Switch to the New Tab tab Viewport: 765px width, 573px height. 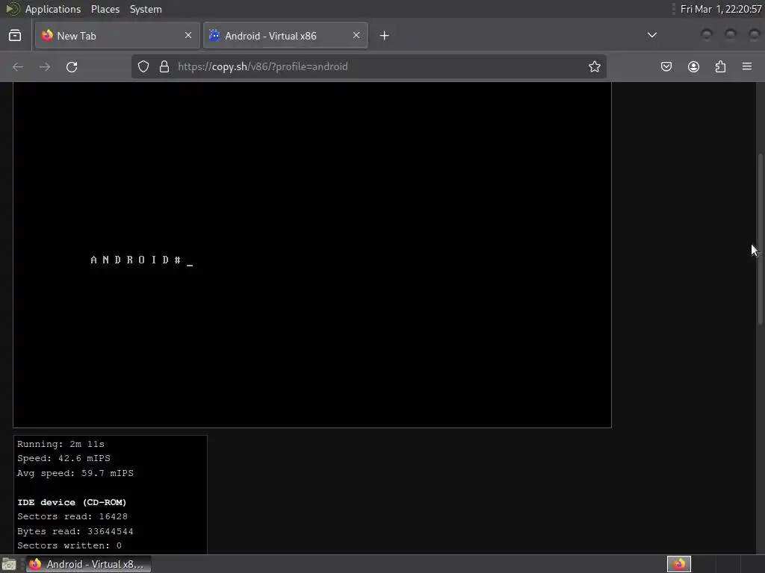tap(117, 36)
